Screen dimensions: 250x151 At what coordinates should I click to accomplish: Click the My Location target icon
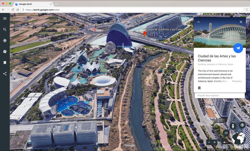click(242, 125)
